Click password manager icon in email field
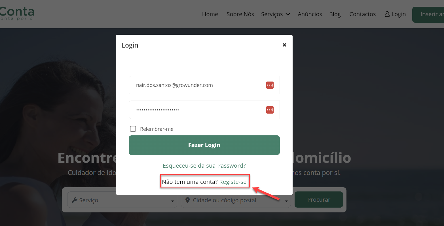The height and width of the screenshot is (226, 444). [x=270, y=85]
